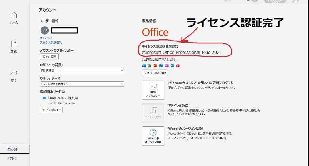Viewport: 309px width, 166px height.
Task: Click the サインアウト link
Action: [x=46, y=38]
